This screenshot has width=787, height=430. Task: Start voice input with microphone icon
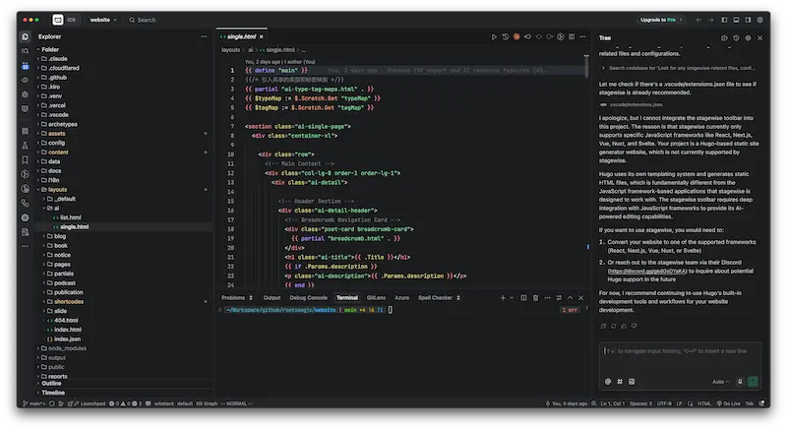coord(740,382)
